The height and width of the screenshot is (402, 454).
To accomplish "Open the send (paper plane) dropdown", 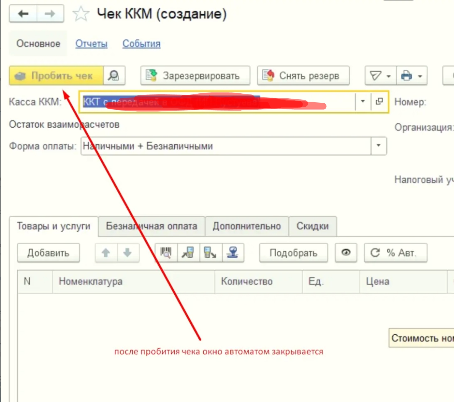I will coord(380,75).
